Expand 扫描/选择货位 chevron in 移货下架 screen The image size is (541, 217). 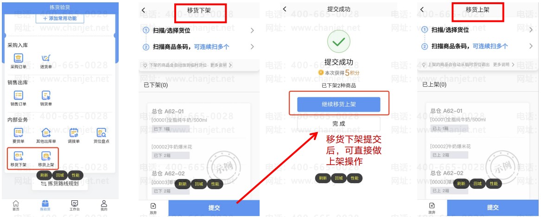click(252, 30)
